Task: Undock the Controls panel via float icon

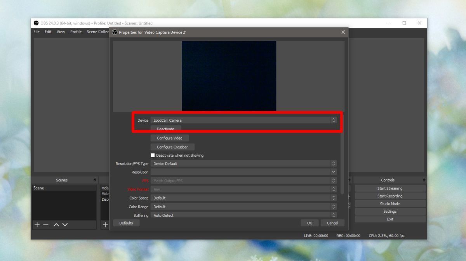Action: pyautogui.click(x=424, y=180)
